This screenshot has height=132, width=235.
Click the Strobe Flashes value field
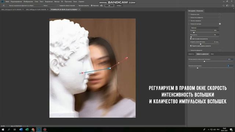230,66
